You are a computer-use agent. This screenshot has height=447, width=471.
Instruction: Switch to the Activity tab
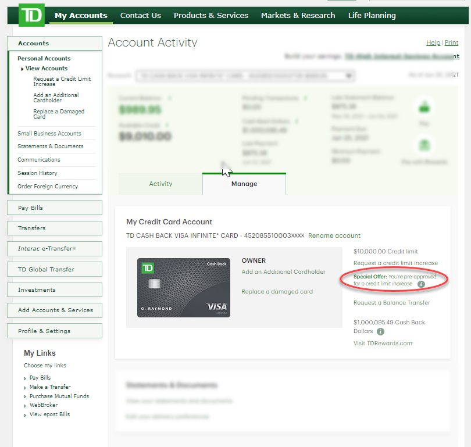(x=160, y=184)
